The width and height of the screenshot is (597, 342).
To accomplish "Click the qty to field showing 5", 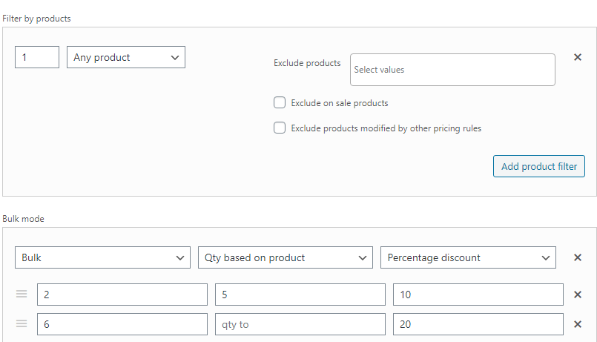I will 300,295.
